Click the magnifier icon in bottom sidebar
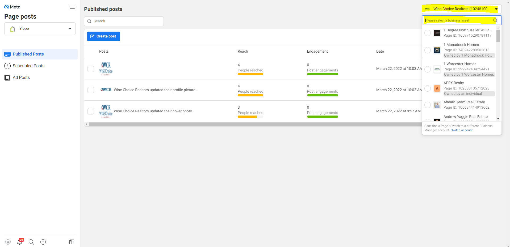The height and width of the screenshot is (247, 510). (31, 242)
